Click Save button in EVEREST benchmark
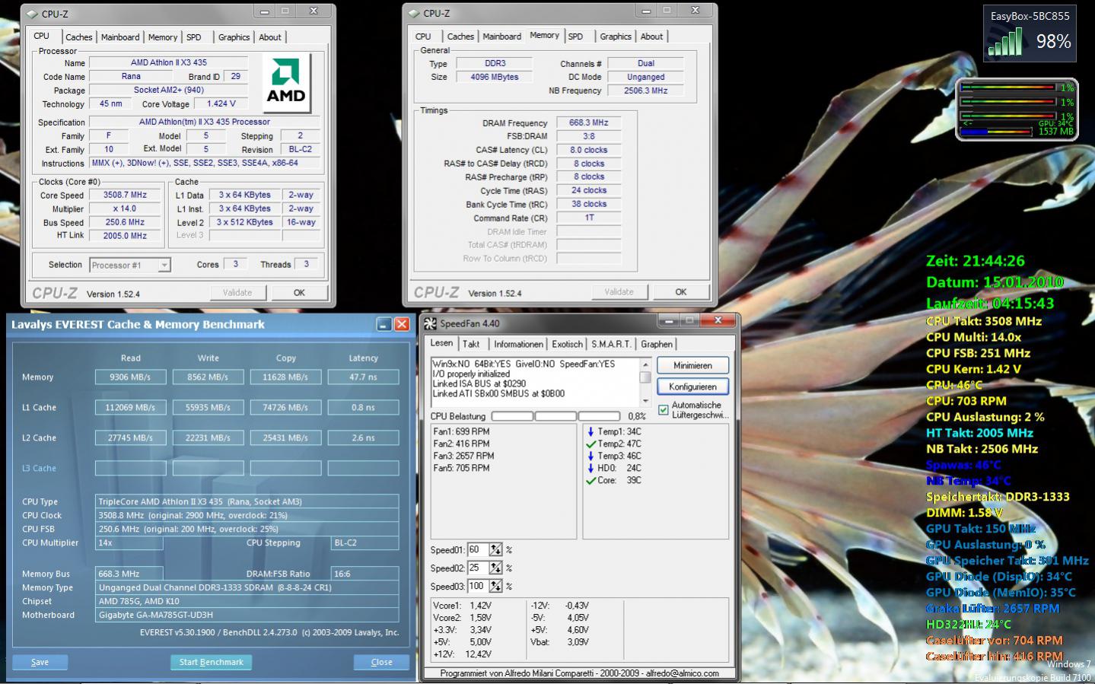 pos(40,662)
